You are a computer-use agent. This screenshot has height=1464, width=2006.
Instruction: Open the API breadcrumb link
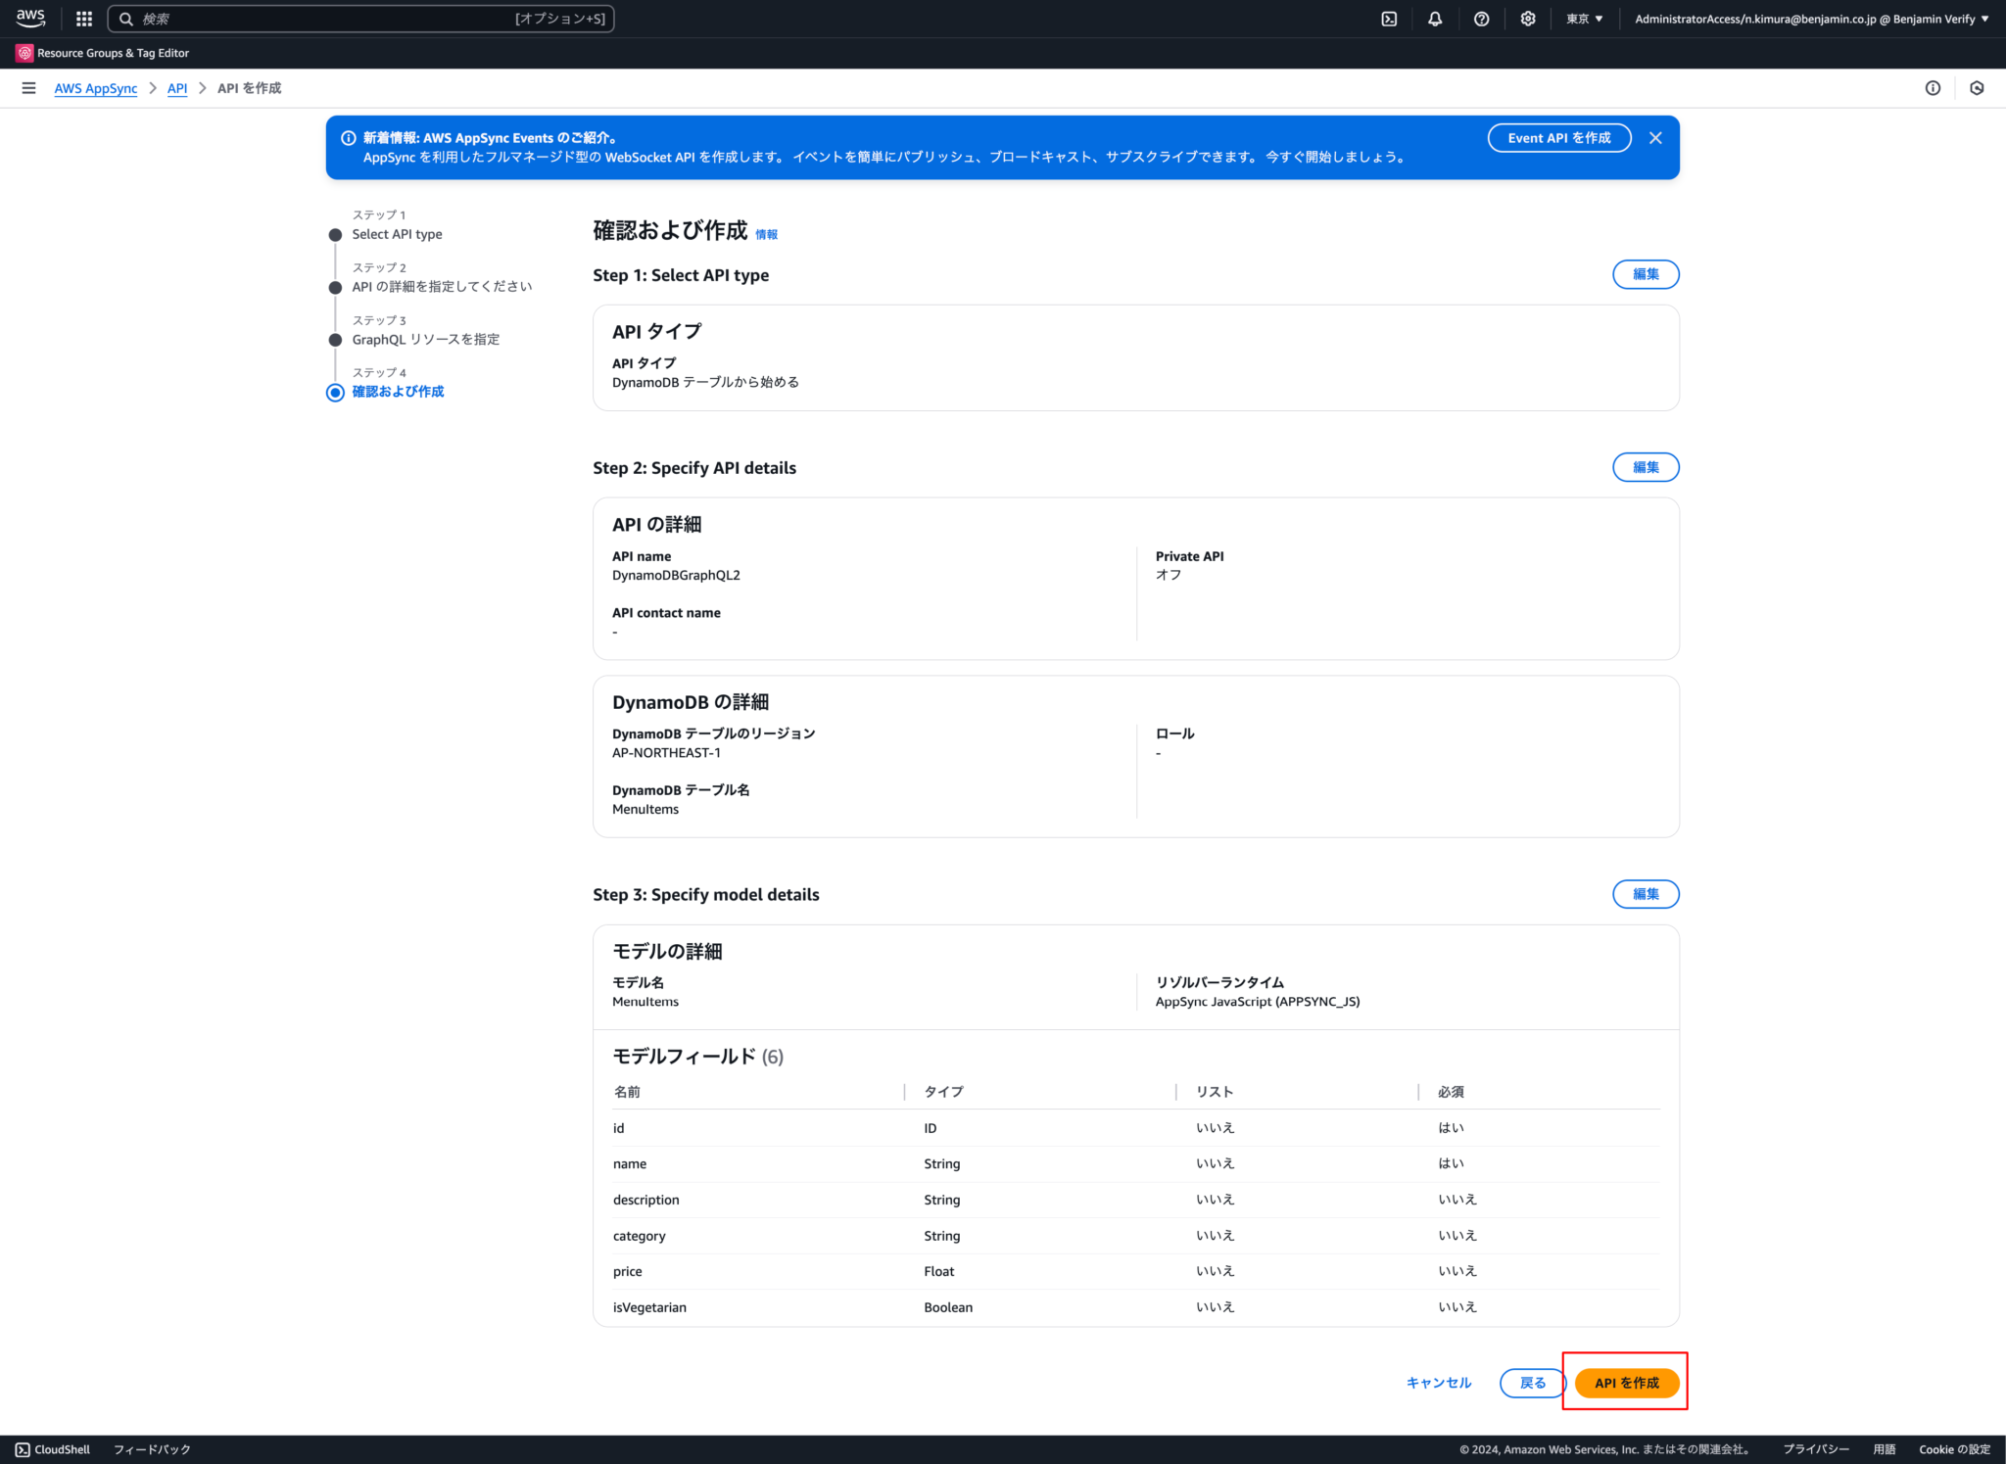(176, 88)
